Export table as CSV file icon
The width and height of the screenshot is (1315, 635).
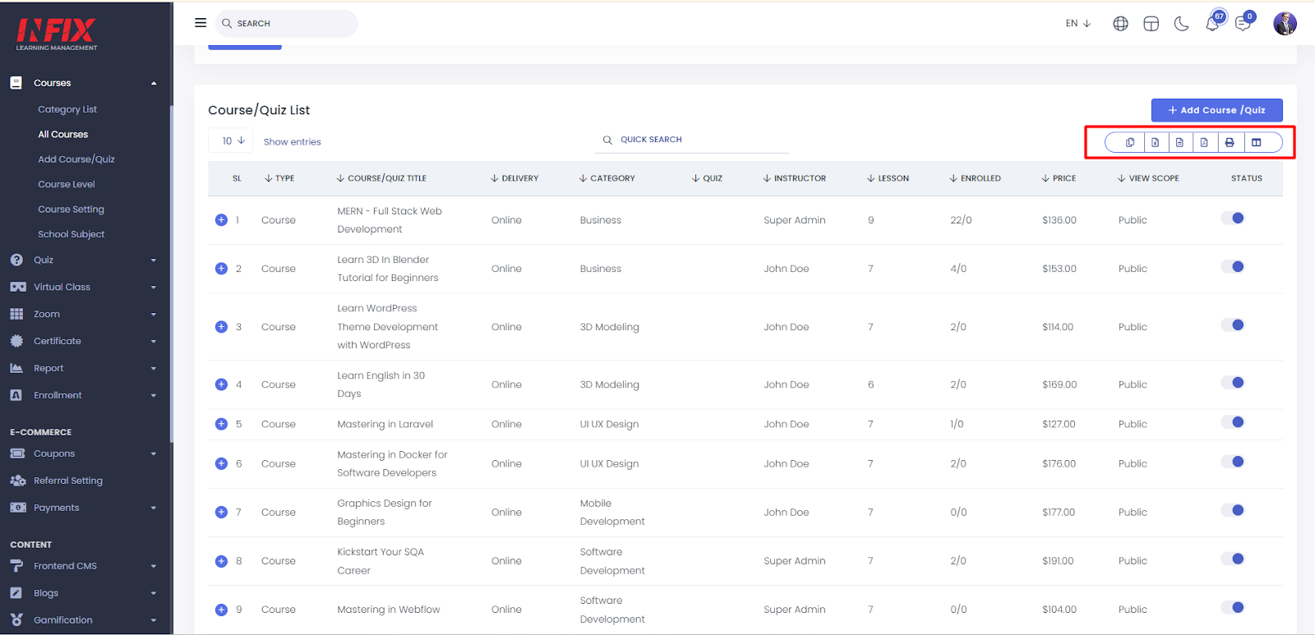click(x=1179, y=142)
